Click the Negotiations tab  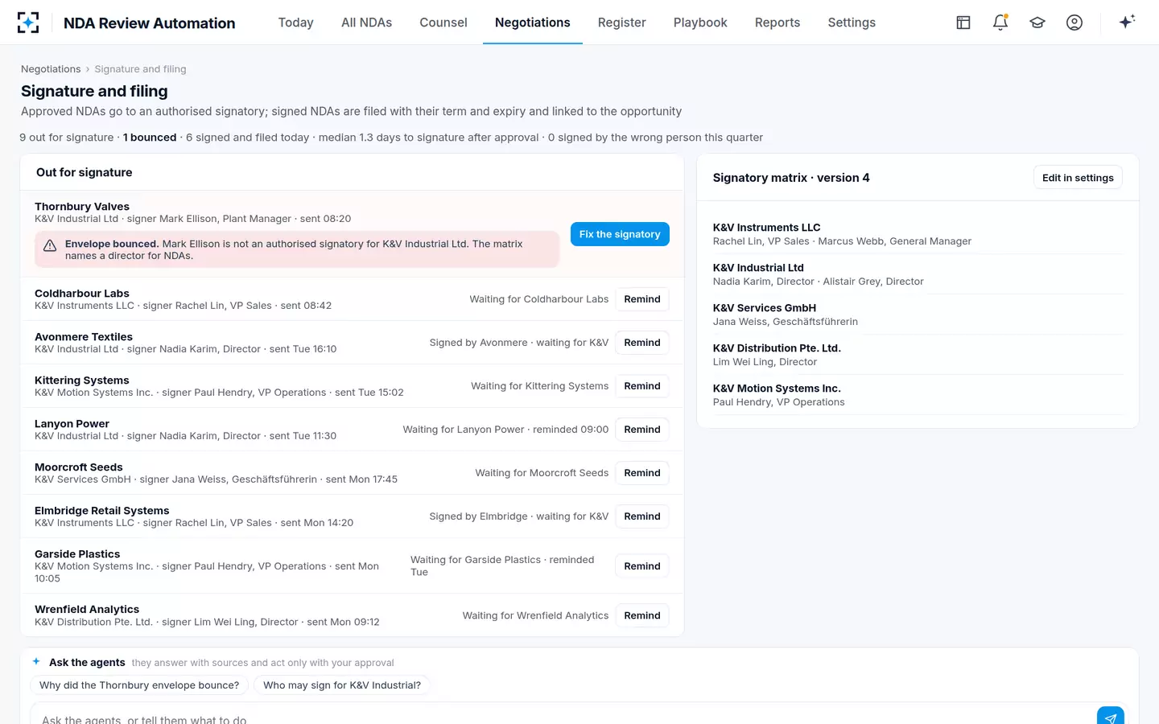point(533,23)
